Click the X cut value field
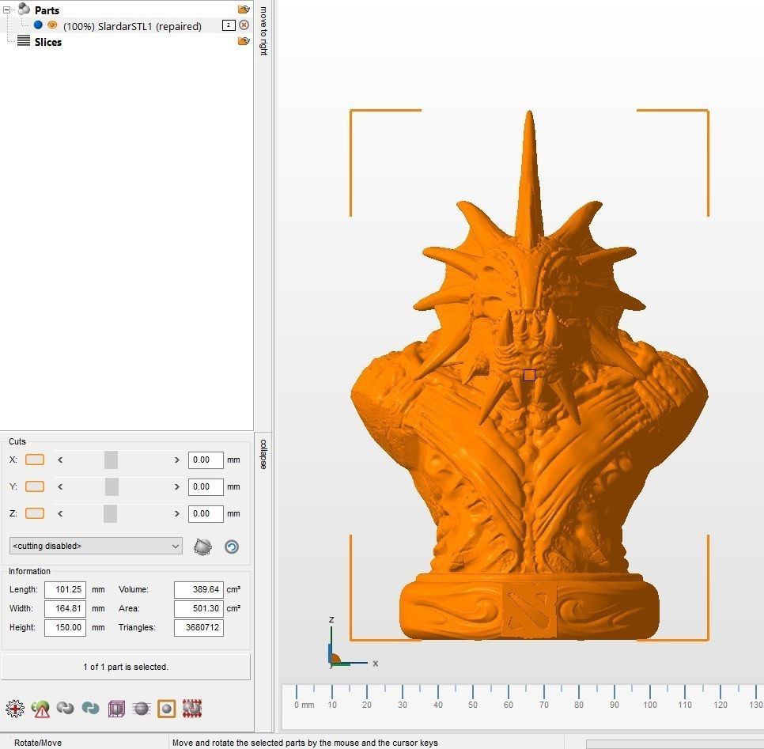 pyautogui.click(x=206, y=460)
